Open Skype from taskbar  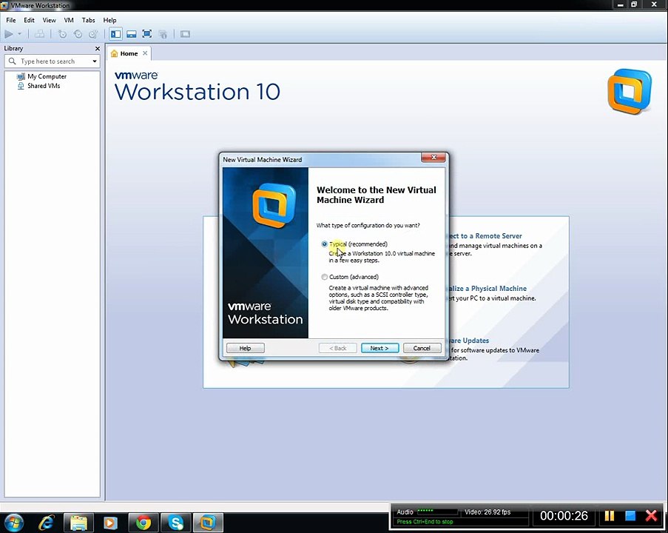(175, 523)
